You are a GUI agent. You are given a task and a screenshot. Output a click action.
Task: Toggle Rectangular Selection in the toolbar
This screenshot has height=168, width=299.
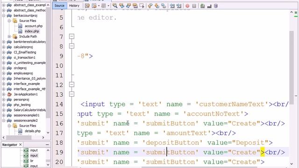[142, 6]
